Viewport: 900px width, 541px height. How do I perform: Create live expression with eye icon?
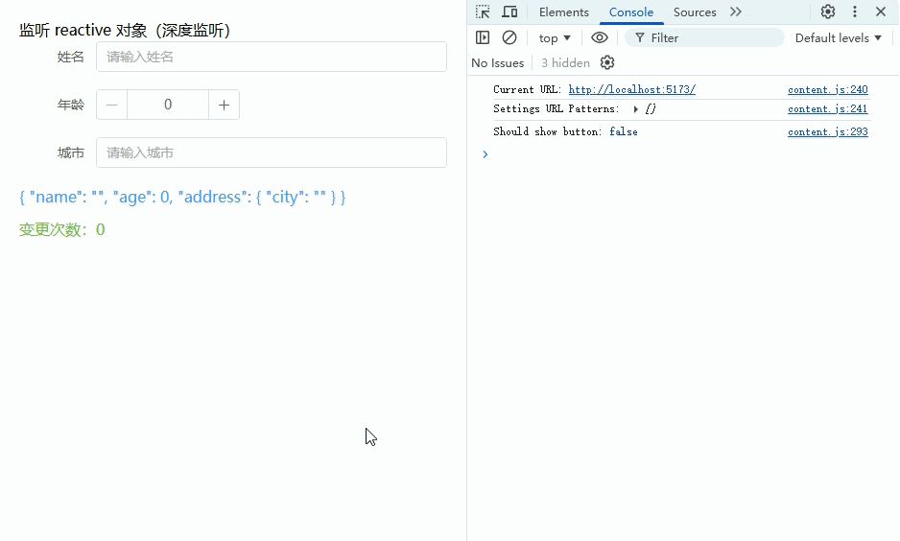pos(600,37)
